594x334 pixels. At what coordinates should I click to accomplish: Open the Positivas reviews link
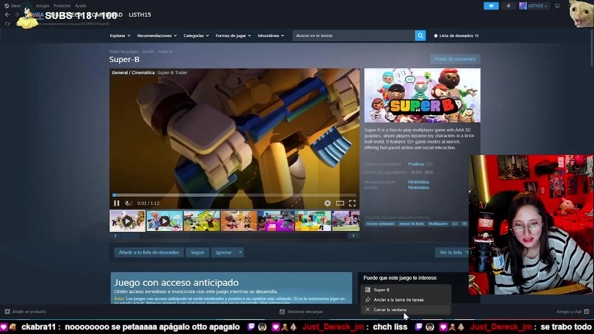click(416, 164)
